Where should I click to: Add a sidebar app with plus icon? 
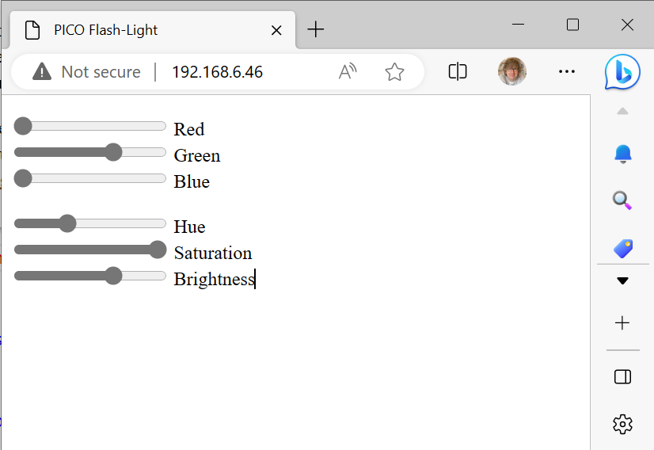point(622,322)
